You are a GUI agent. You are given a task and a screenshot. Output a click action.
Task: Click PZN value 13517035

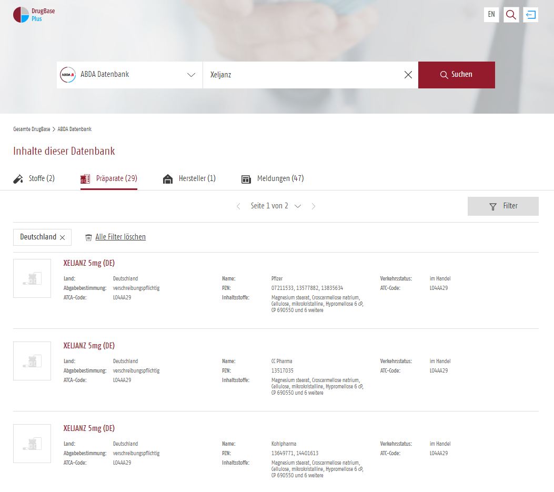pyautogui.click(x=283, y=371)
